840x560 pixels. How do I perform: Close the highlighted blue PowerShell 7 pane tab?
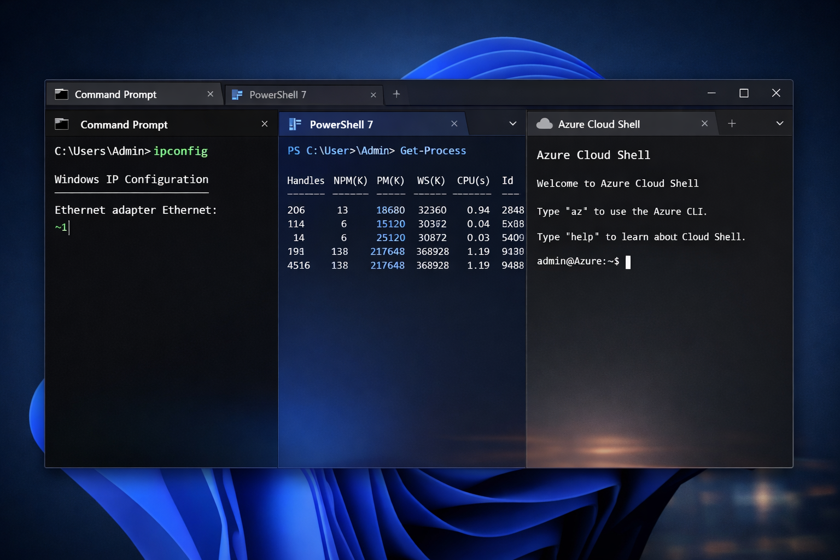pos(454,124)
